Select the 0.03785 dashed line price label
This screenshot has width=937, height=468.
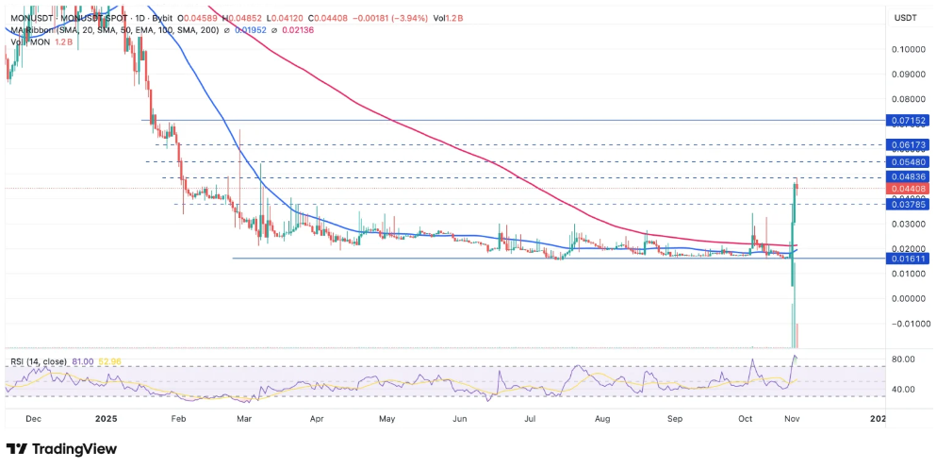909,204
